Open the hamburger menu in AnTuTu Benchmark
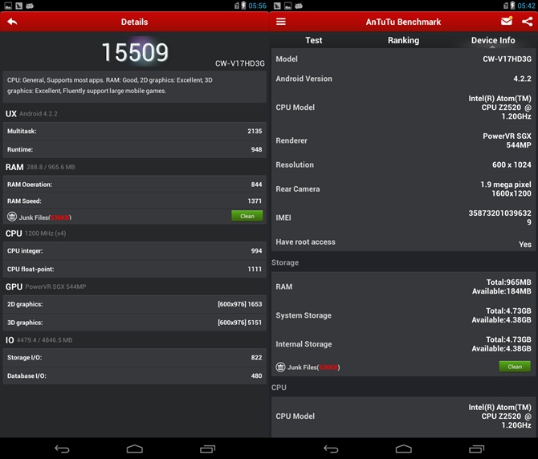Image resolution: width=538 pixels, height=459 pixels. pos(281,22)
